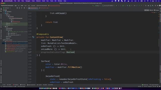This screenshot has width=161, height=90.
Task: Open the Layout Inspector button
Action: [x=154, y=85]
